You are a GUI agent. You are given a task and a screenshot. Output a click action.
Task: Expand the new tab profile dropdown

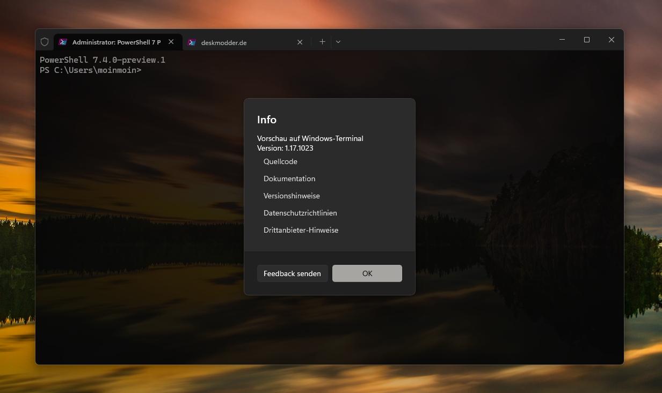pyautogui.click(x=338, y=42)
